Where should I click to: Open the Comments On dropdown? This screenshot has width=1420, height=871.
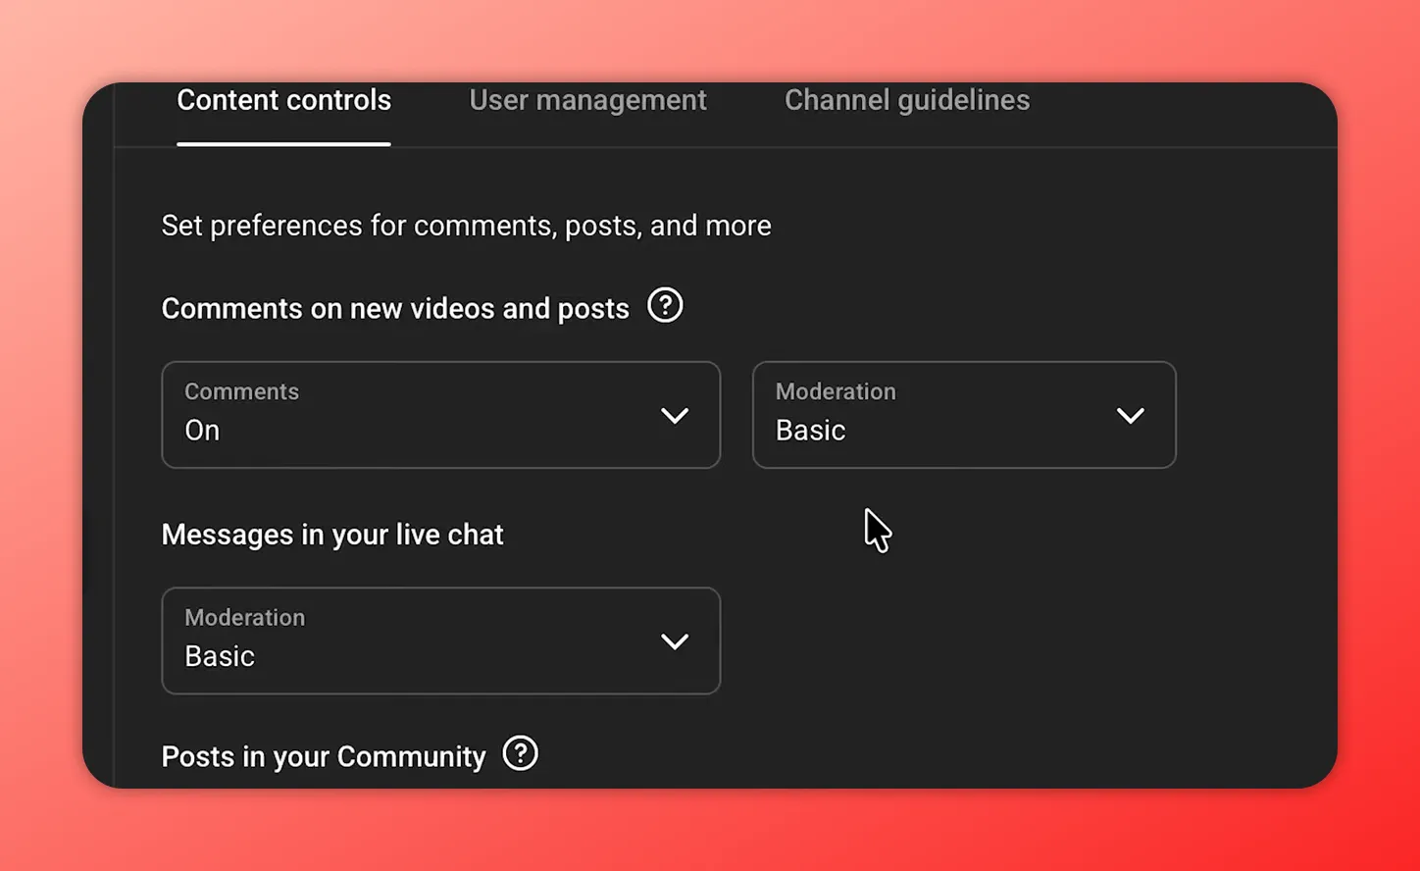440,415
